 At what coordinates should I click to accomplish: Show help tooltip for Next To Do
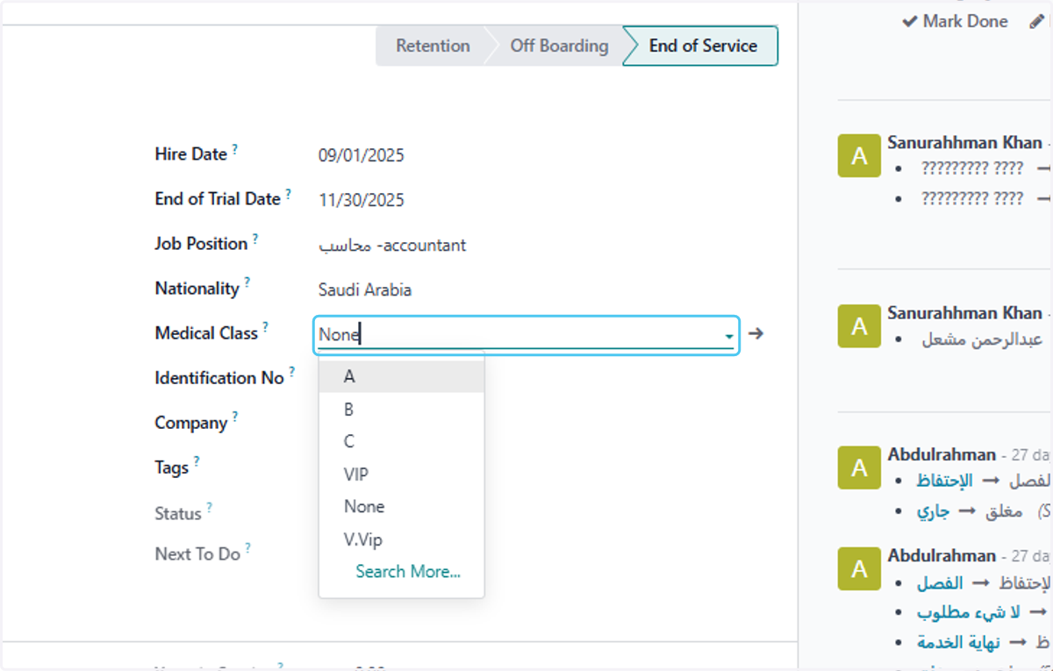click(x=248, y=548)
